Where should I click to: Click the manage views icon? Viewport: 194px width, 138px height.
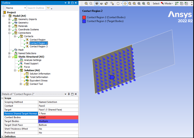[x=112, y=4]
